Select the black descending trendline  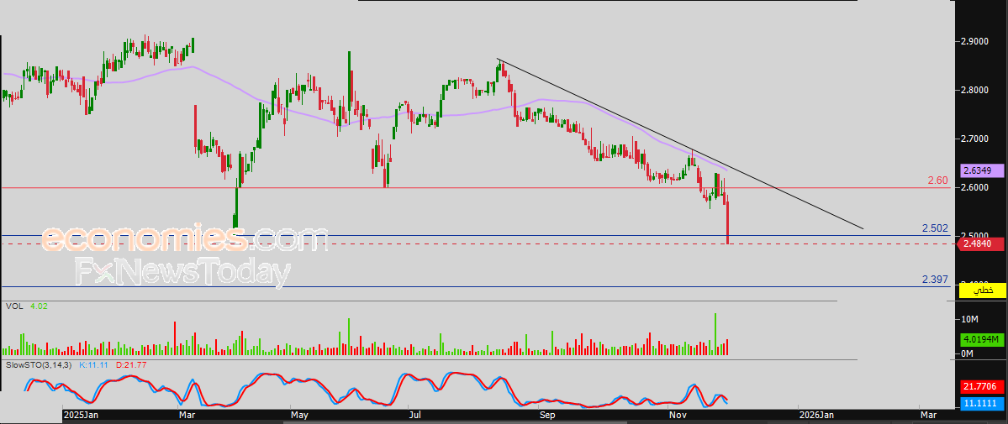click(679, 144)
